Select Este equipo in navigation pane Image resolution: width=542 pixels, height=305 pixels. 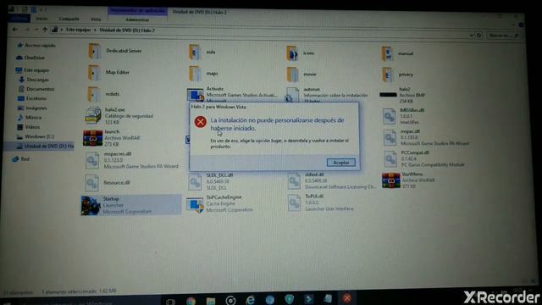click(x=33, y=70)
